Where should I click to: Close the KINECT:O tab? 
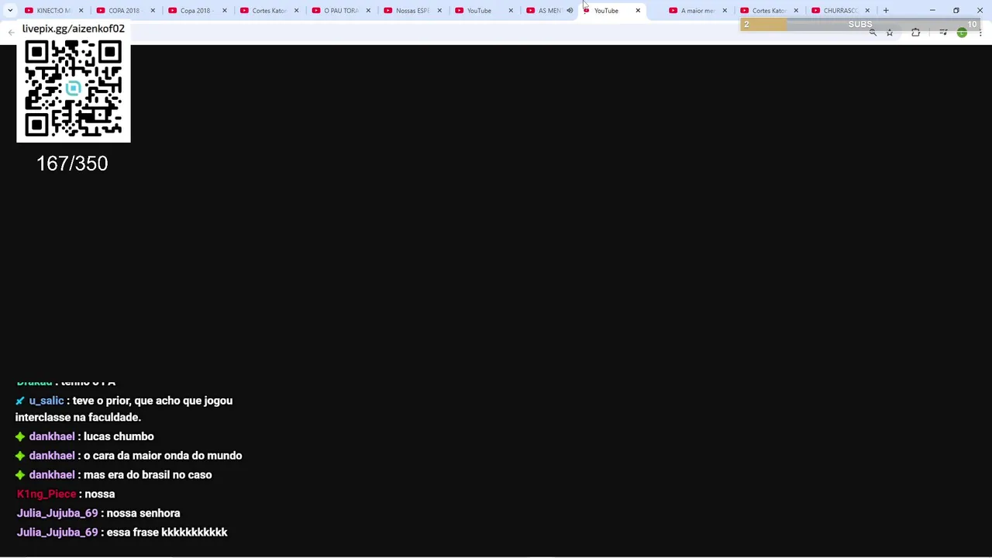coord(81,11)
